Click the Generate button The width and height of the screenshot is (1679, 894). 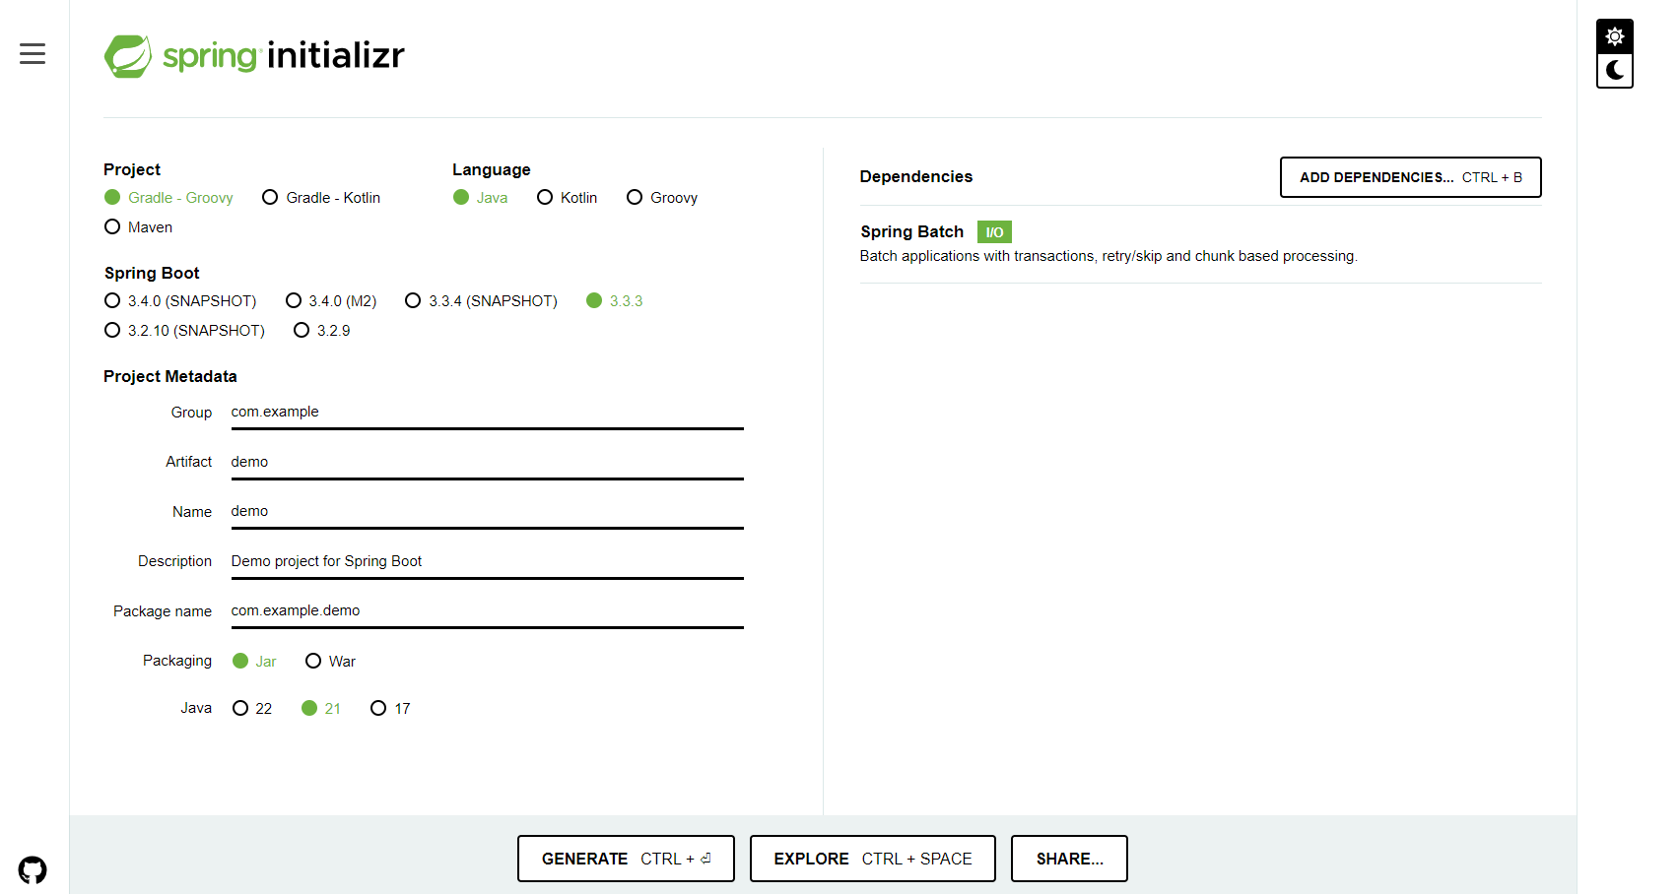click(626, 859)
